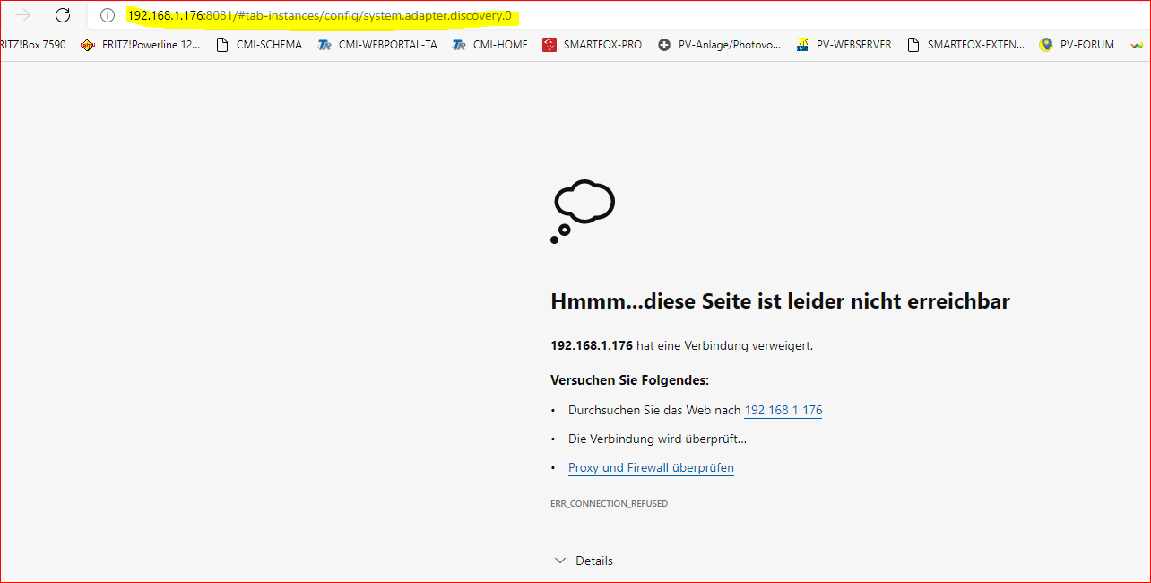
Task: Click the ERR_CONNECTION_REFUSED error code text
Action: (x=609, y=504)
